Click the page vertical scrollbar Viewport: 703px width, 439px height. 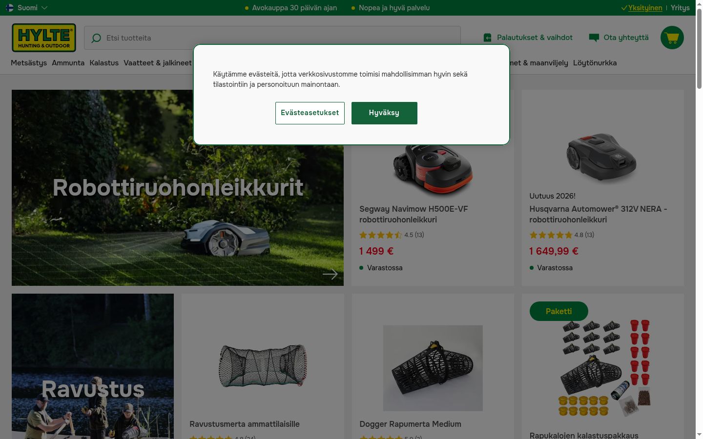click(x=699, y=49)
